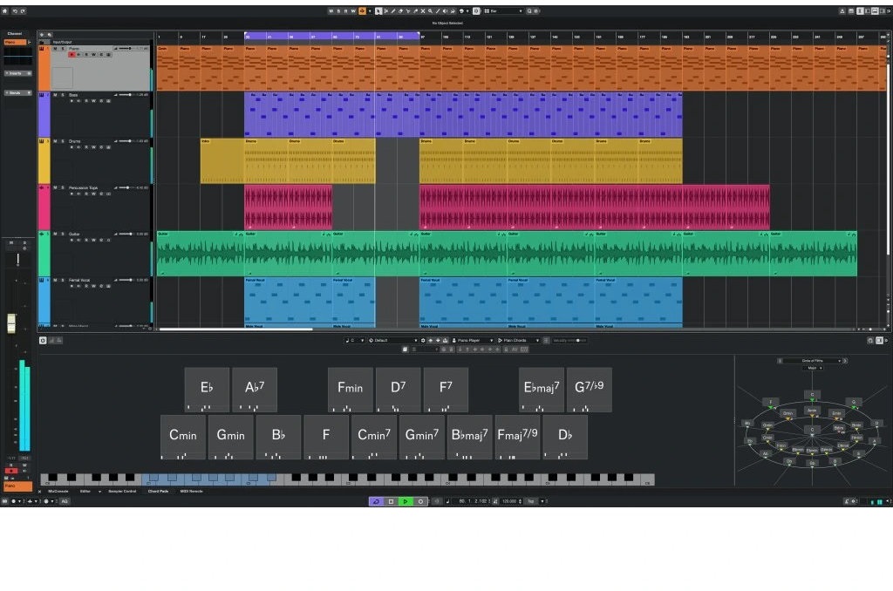Open the Plain Chords pattern dropdown
This screenshot has height=591, width=893.
(x=518, y=341)
